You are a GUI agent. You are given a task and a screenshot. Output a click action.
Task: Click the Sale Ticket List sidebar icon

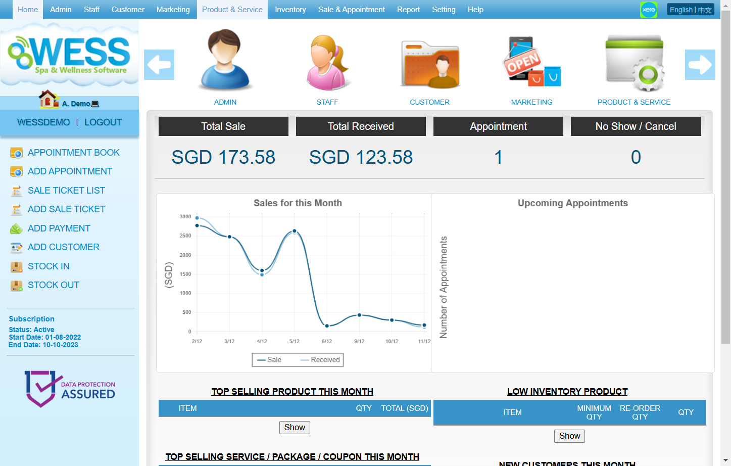[x=17, y=191]
